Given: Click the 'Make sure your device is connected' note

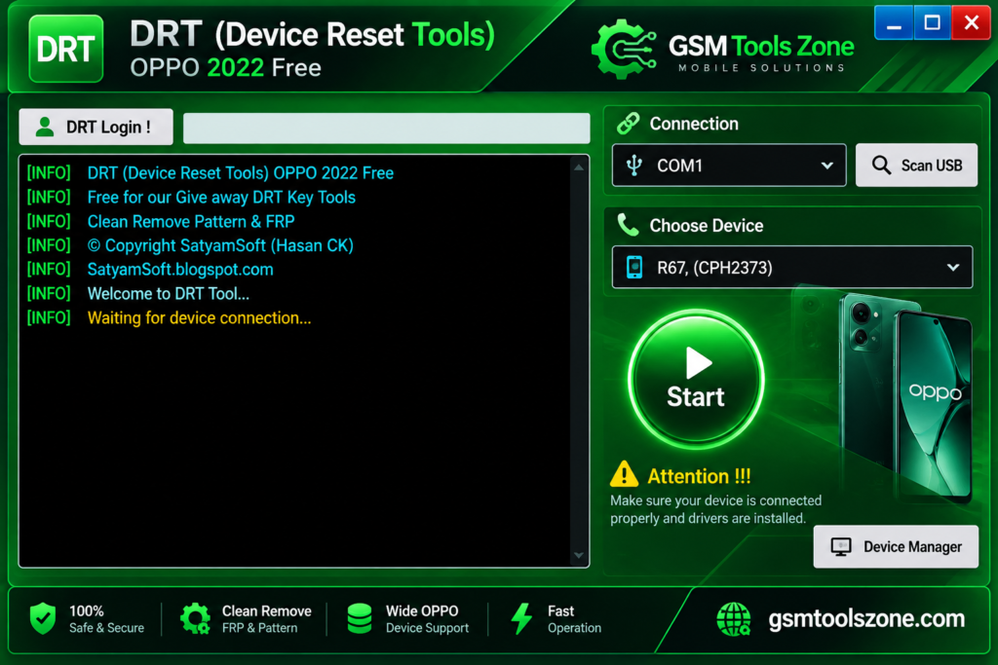Looking at the screenshot, I should [716, 509].
